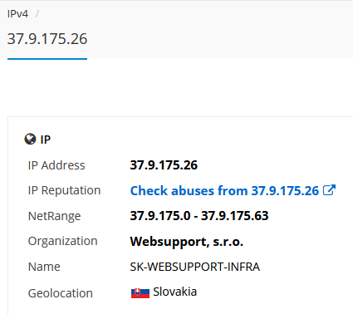The image size is (353, 314).
Task: Click the IPv4 breadcrumb link
Action: click(x=17, y=13)
